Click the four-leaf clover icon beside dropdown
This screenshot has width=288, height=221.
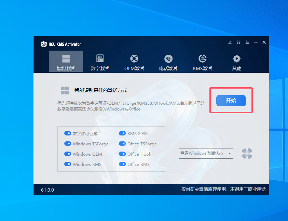[247, 154]
